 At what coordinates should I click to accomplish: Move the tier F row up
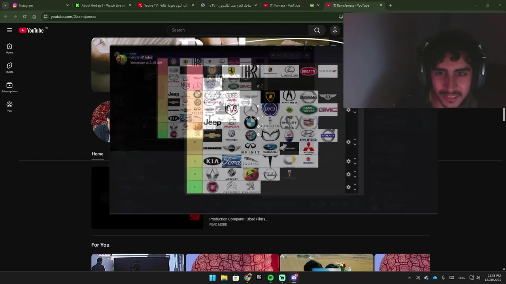pos(355,184)
